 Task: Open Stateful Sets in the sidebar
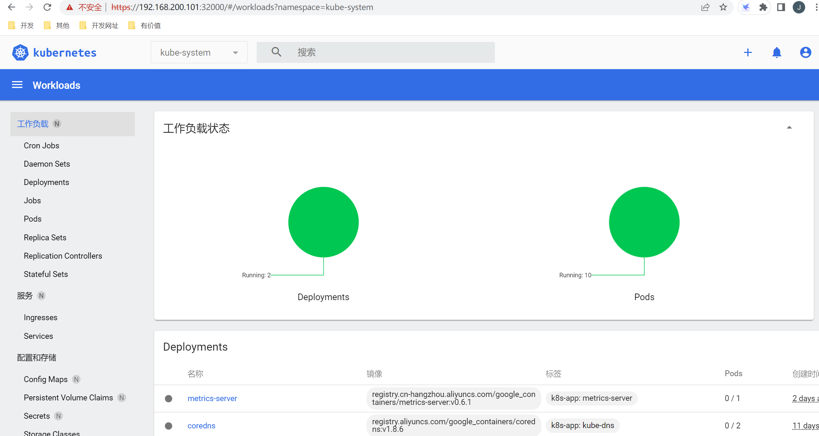pos(46,274)
